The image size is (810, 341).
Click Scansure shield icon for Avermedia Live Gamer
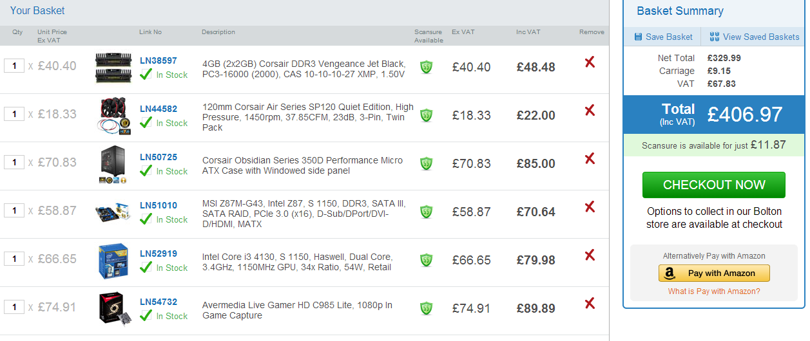coord(426,308)
